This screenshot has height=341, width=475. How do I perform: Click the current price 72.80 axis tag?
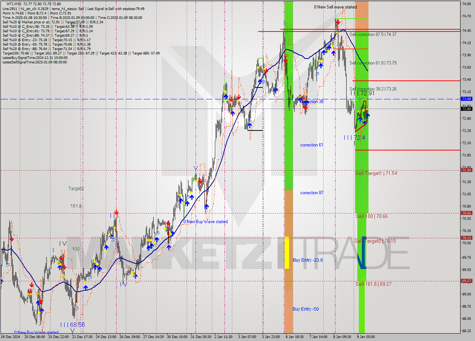point(466,109)
